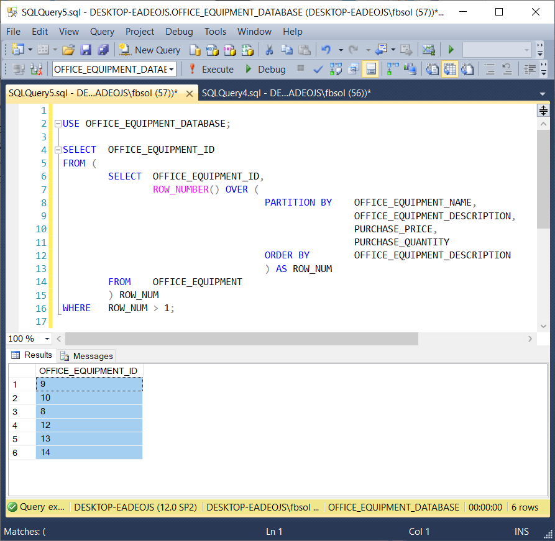Open the Query menu

tap(102, 31)
